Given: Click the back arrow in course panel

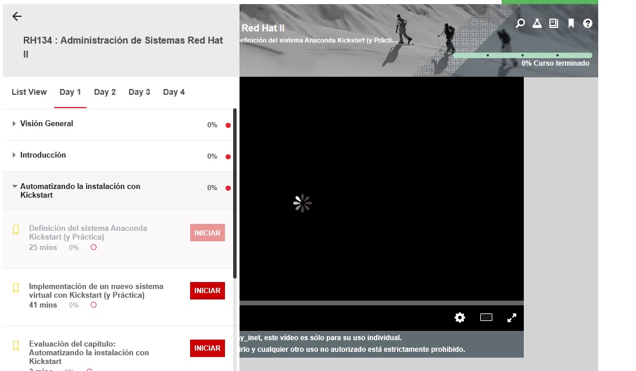Looking at the screenshot, I should coord(17,16).
